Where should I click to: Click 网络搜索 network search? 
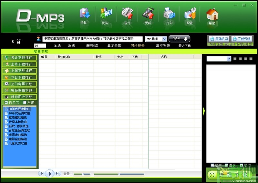coord(138,46)
